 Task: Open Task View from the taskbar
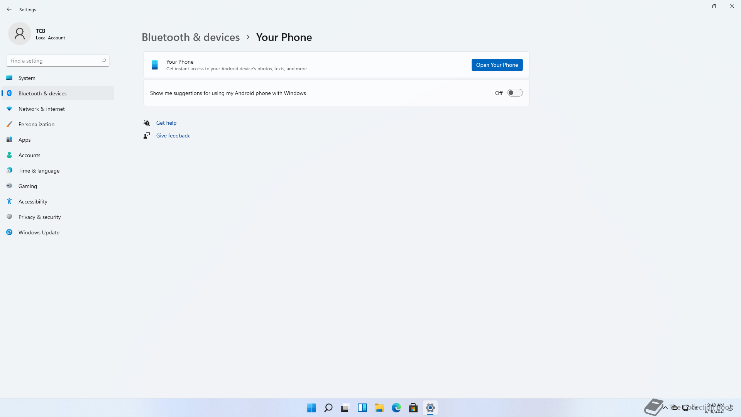pyautogui.click(x=345, y=408)
